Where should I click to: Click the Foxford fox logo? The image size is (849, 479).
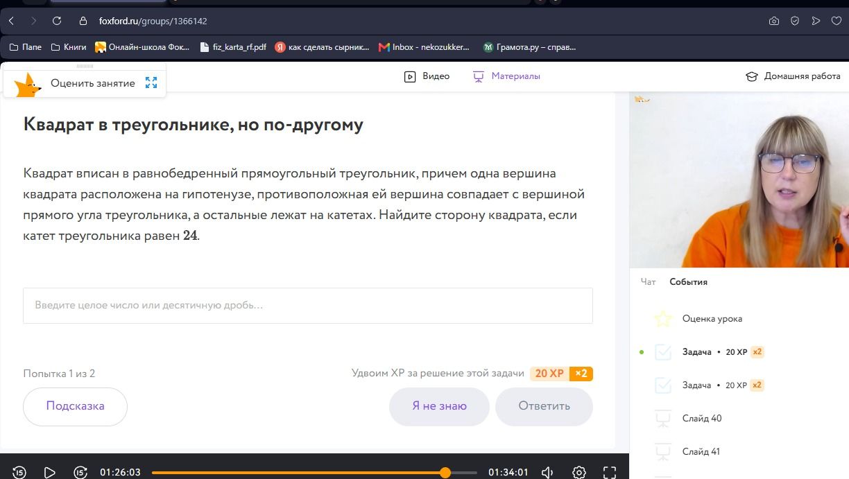28,84
